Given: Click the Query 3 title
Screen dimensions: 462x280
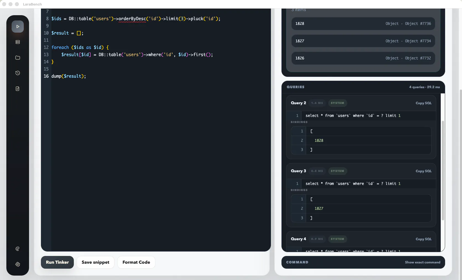Looking at the screenshot, I should pyautogui.click(x=298, y=171).
